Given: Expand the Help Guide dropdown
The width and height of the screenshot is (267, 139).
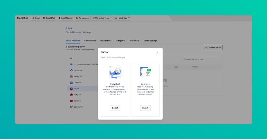Looking at the screenshot, I should [x=122, y=18].
